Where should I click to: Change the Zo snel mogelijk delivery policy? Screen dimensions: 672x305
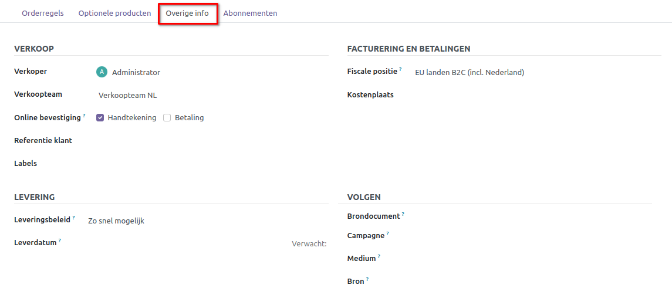coord(205,221)
